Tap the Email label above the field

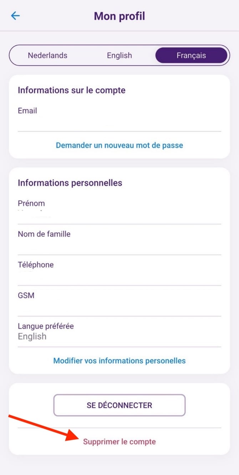pos(27,111)
